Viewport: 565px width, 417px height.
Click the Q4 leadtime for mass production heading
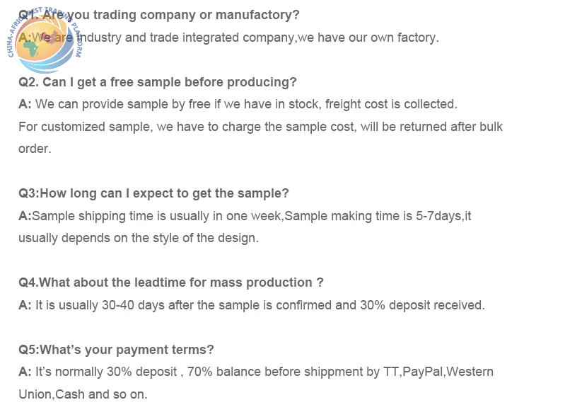click(171, 282)
